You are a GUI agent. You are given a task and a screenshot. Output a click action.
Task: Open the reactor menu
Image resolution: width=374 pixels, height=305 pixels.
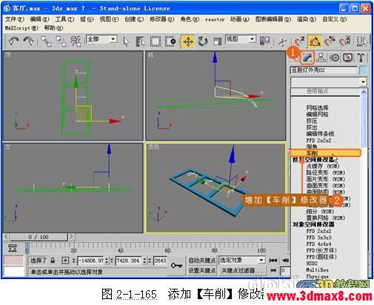tap(215, 19)
